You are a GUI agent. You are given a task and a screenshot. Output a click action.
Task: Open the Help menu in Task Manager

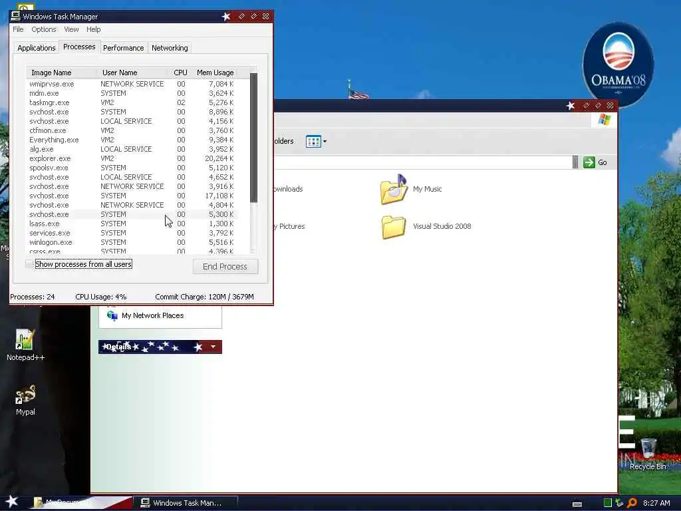(93, 29)
